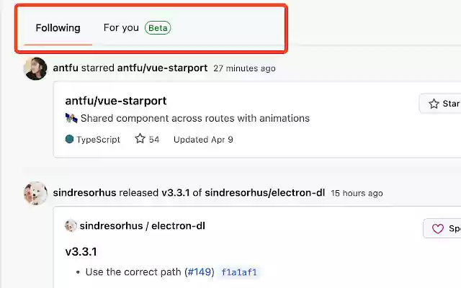The height and width of the screenshot is (288, 461).
Task: Star the antfu/vue-starport repository
Action: [x=441, y=104]
